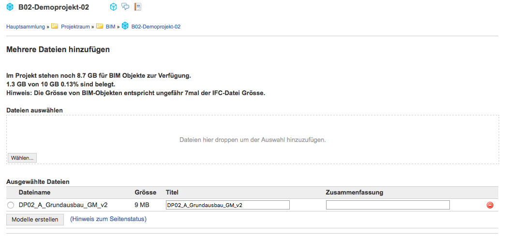
Task: Click the Projektraum folder icon in breadcrumb
Action: pyautogui.click(x=55, y=26)
